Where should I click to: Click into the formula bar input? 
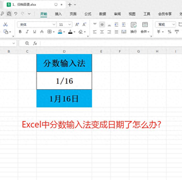(x=111, y=43)
